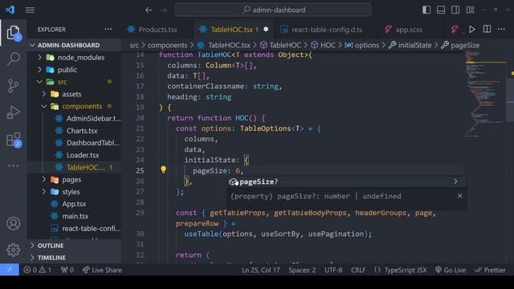The width and height of the screenshot is (514, 289).
Task: Open App.tsx in explorer
Action: tap(74, 204)
